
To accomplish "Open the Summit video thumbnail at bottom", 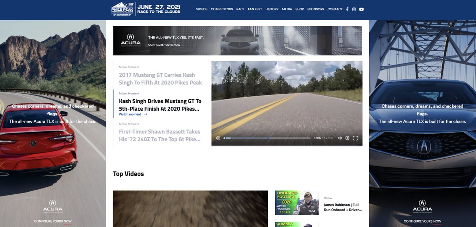I will pos(297,225).
